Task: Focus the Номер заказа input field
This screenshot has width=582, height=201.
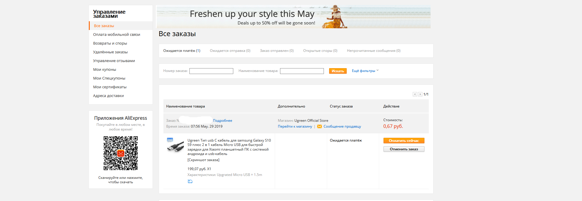Action: pyautogui.click(x=211, y=71)
